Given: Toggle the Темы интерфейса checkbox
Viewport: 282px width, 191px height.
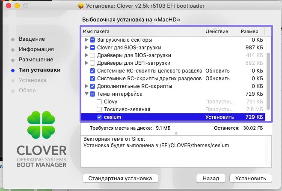Looking at the screenshot, I should 92,94.
